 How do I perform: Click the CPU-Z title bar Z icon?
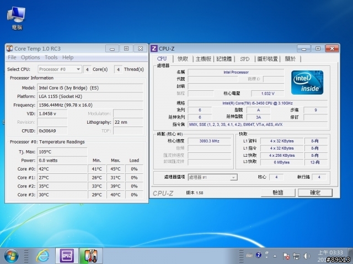(x=154, y=48)
